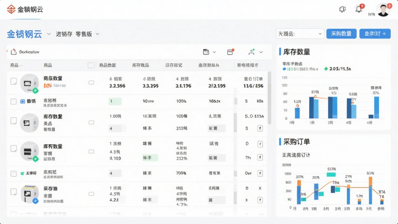Open the settings icon left of the bell

342,9
